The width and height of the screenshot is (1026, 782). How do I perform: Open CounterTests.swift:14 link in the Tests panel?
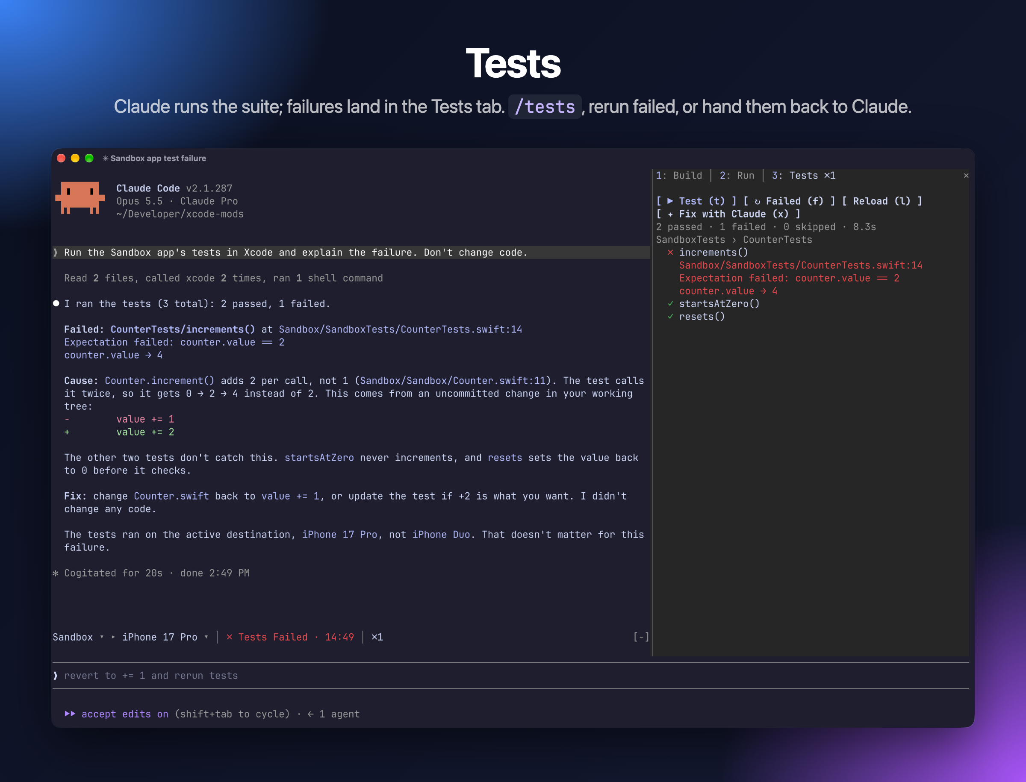point(801,265)
